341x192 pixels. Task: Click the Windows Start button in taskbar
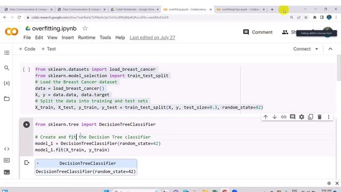107,191
